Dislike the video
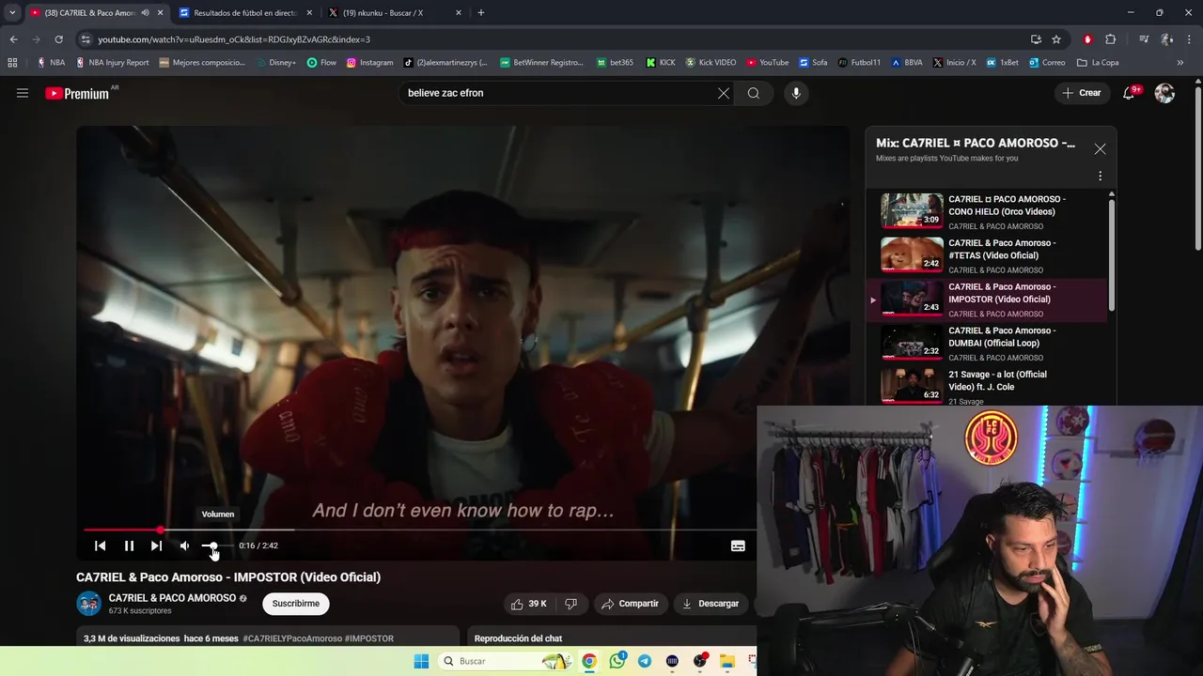This screenshot has height=676, width=1203. pyautogui.click(x=570, y=604)
